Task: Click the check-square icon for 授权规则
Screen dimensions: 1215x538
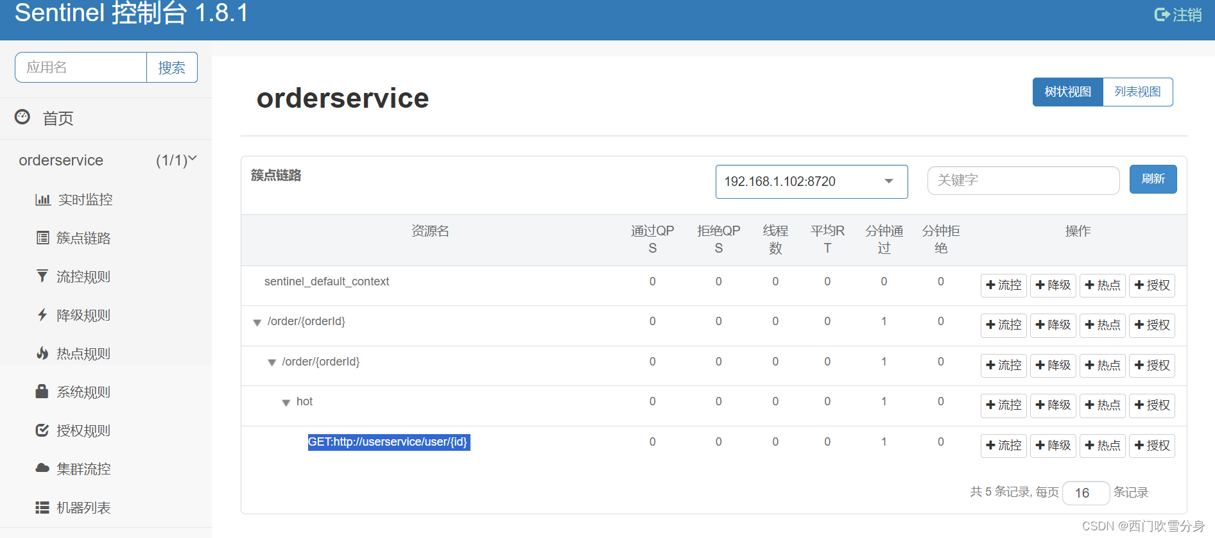Action: click(42, 430)
